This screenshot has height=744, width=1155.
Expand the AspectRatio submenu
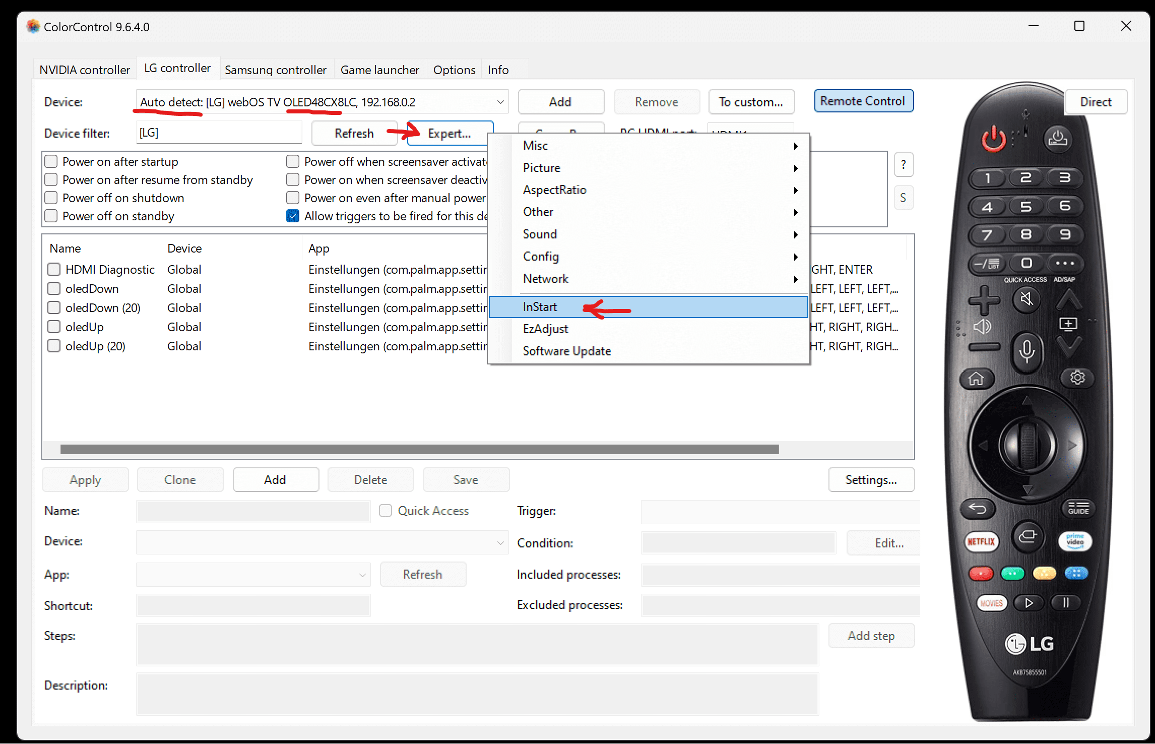click(649, 190)
